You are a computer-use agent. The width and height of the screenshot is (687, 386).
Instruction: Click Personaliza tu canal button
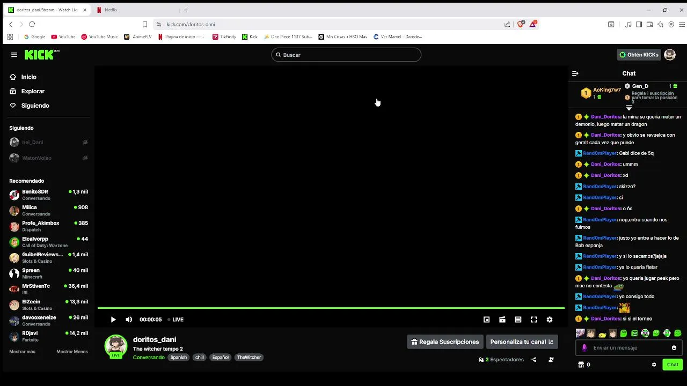522,342
